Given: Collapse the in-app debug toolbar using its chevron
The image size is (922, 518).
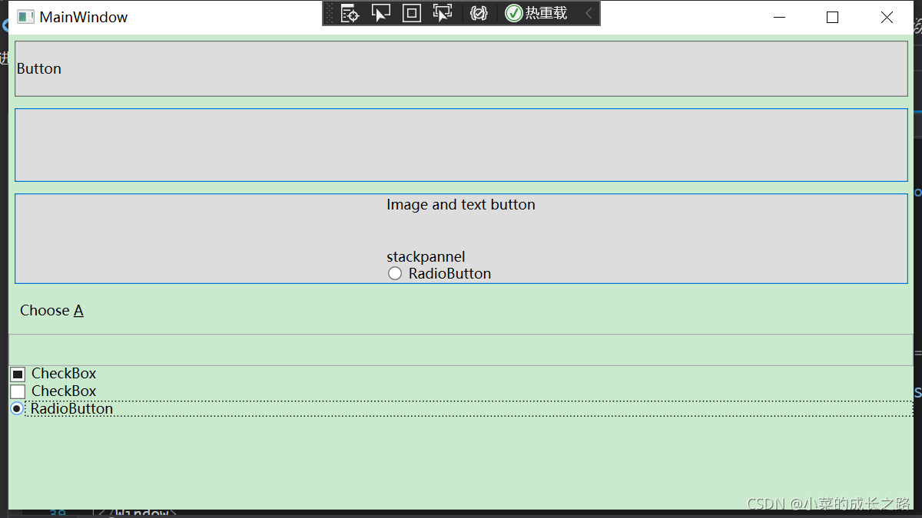Looking at the screenshot, I should click(x=590, y=13).
